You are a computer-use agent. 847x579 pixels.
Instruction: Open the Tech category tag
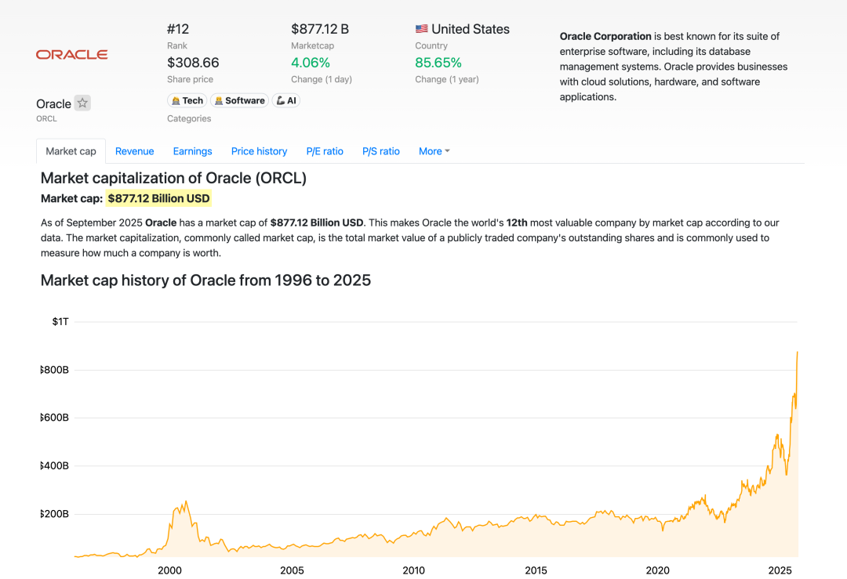(187, 100)
